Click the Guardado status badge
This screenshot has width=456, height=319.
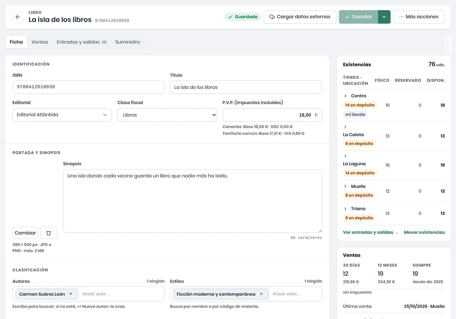click(243, 17)
